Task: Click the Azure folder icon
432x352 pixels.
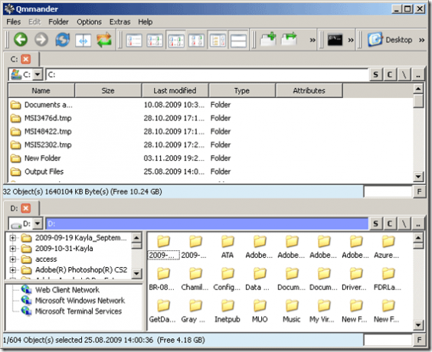Action: point(388,242)
